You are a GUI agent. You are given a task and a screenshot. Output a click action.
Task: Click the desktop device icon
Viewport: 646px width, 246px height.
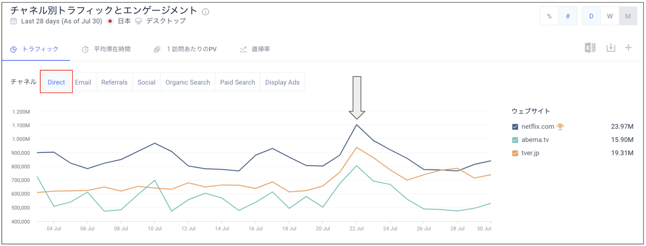pos(138,21)
